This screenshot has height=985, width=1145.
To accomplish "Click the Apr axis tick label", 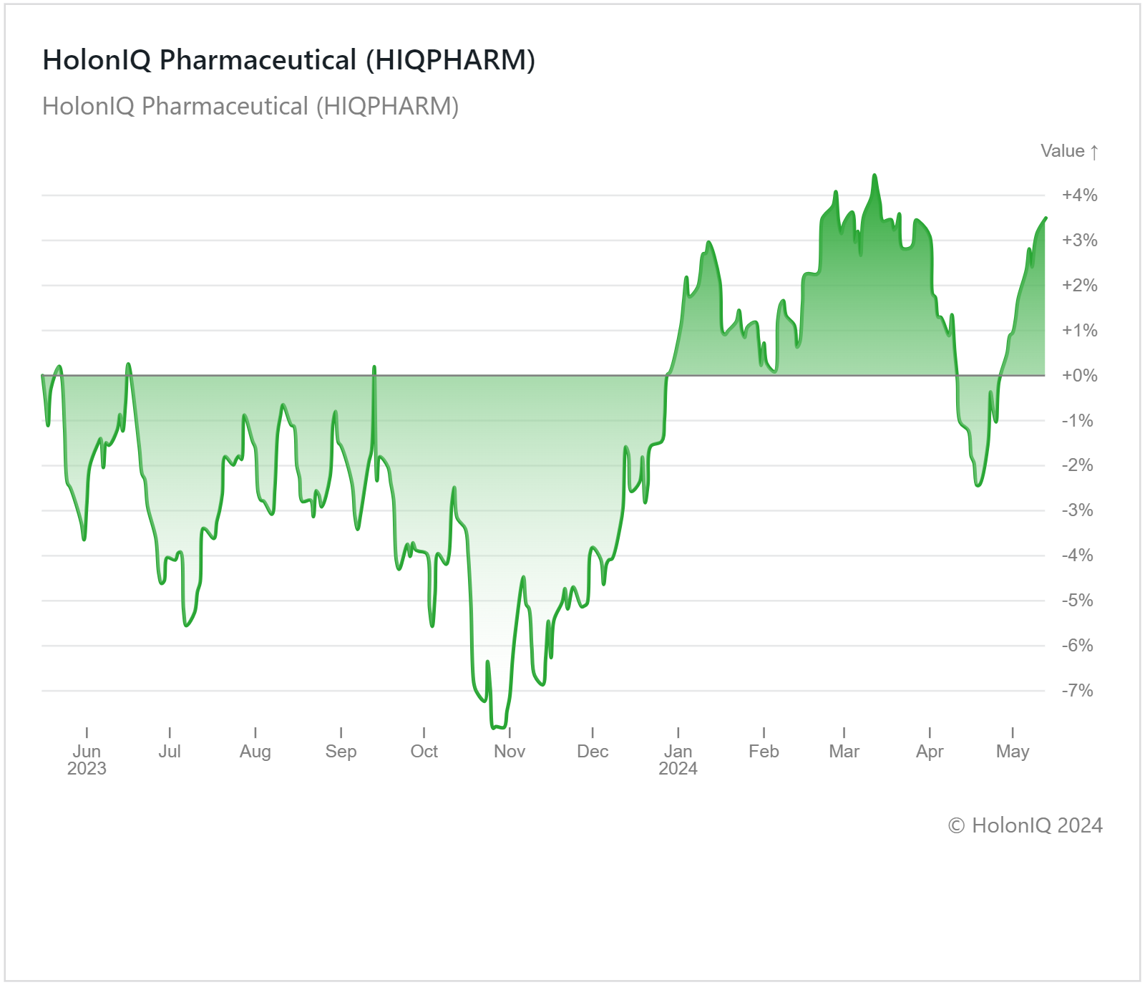I will click(x=930, y=752).
